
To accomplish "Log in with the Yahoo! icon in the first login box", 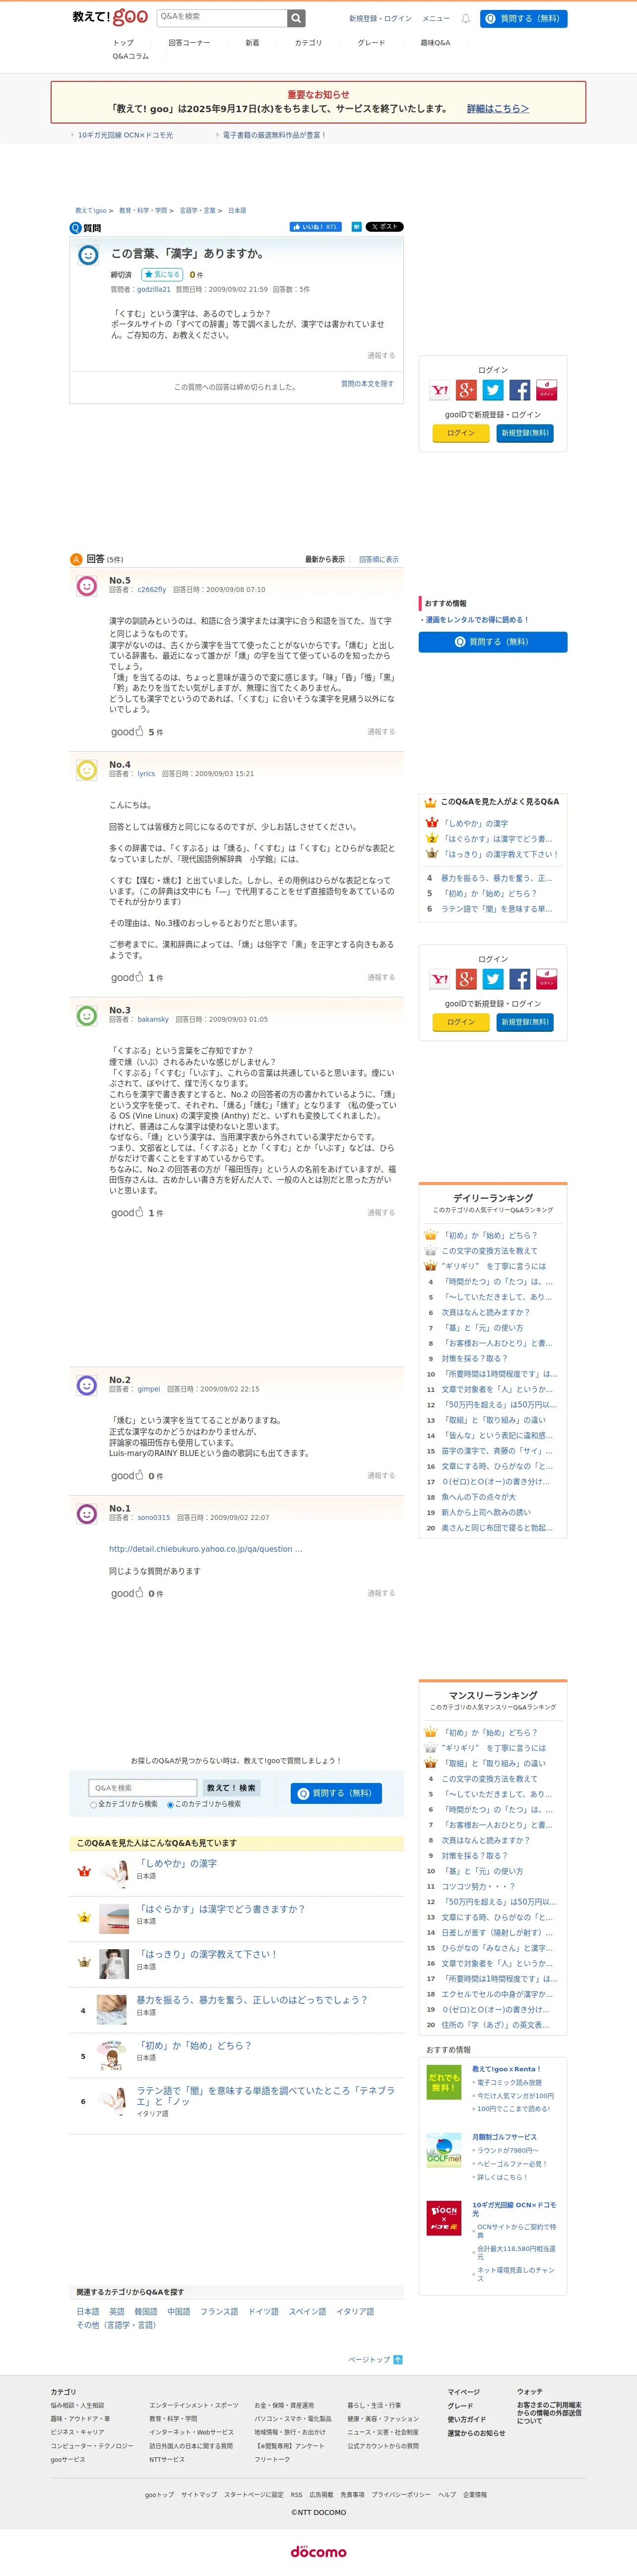I will click(x=440, y=391).
